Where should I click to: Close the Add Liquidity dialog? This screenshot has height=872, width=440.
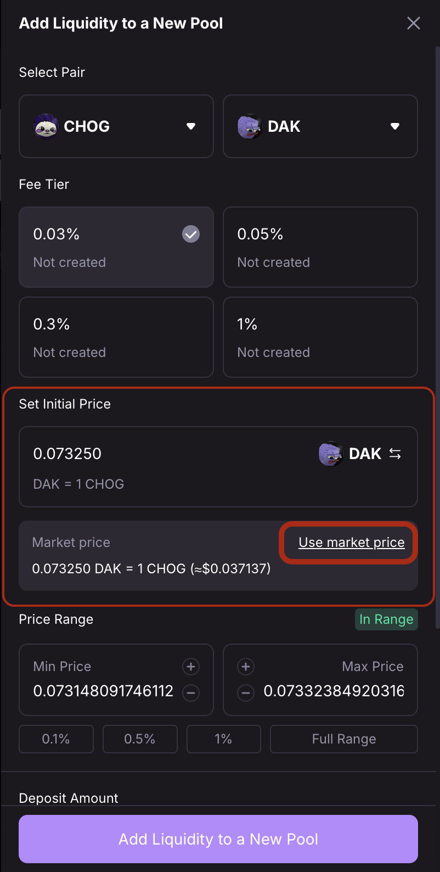414,23
